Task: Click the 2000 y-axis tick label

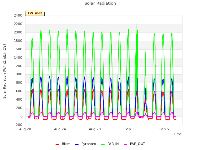Action: (18, 32)
